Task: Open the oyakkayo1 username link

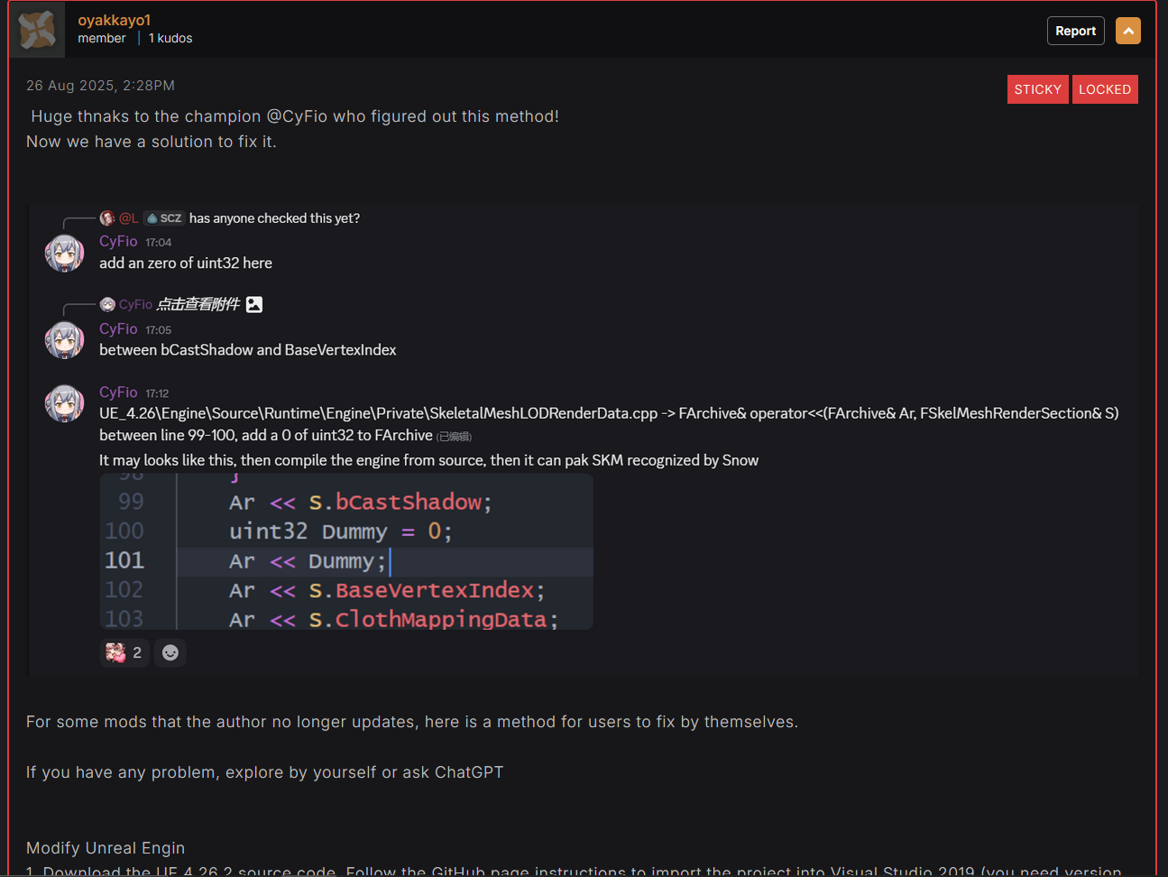Action: 114,20
